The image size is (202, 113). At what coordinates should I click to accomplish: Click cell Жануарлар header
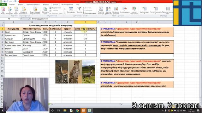[x=13, y=29]
